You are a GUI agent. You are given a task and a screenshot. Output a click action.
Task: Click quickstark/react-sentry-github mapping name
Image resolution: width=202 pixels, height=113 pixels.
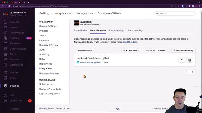click(x=93, y=58)
